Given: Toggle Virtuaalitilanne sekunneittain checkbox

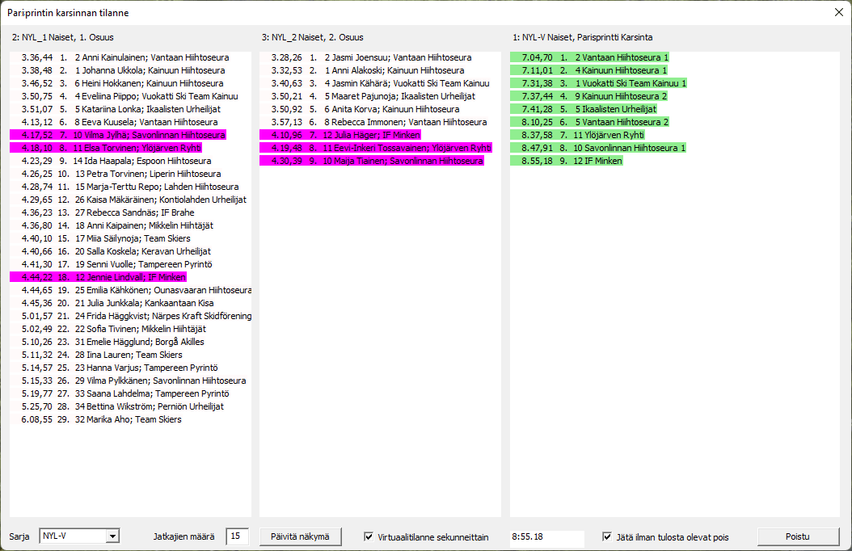Looking at the screenshot, I should click(x=369, y=536).
